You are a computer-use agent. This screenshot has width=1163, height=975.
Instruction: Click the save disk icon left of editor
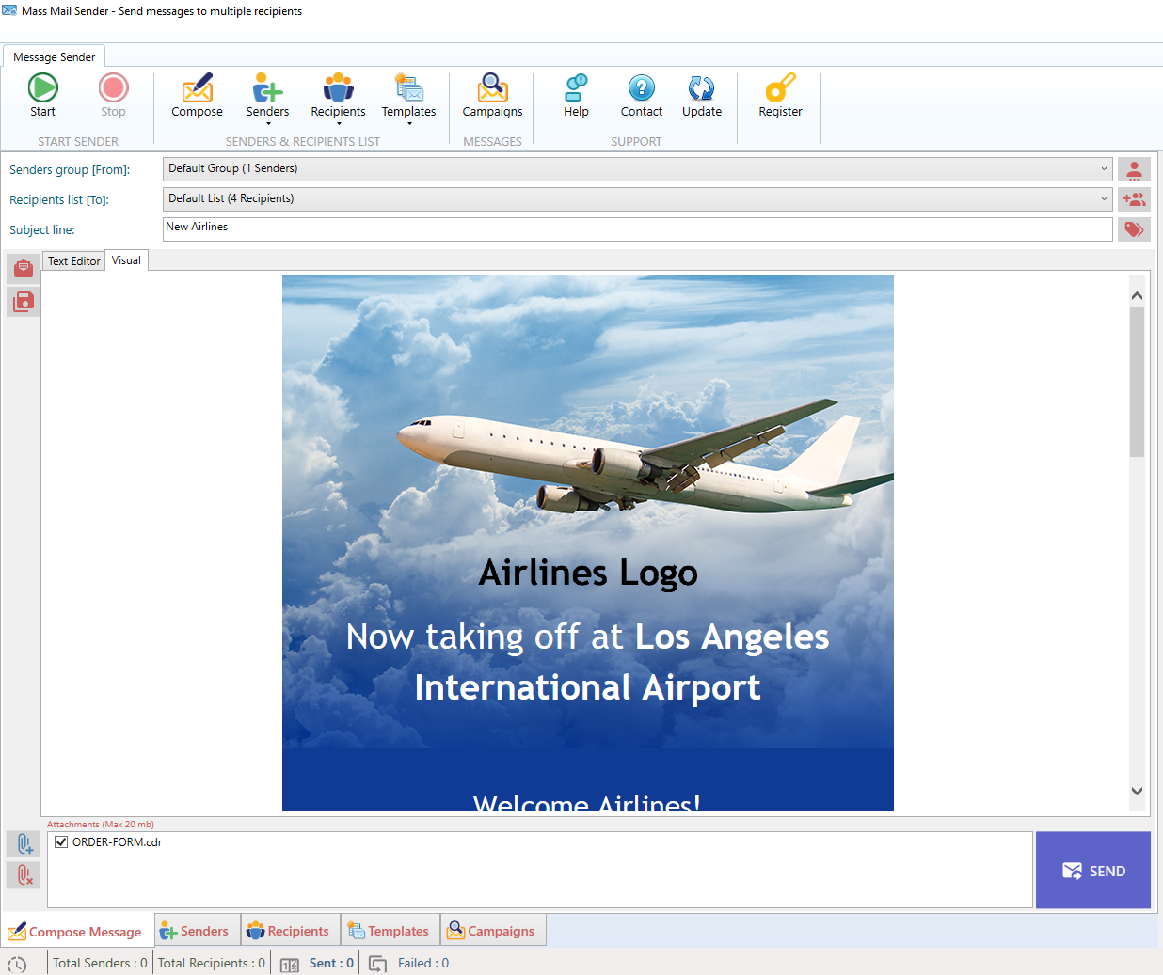24,302
